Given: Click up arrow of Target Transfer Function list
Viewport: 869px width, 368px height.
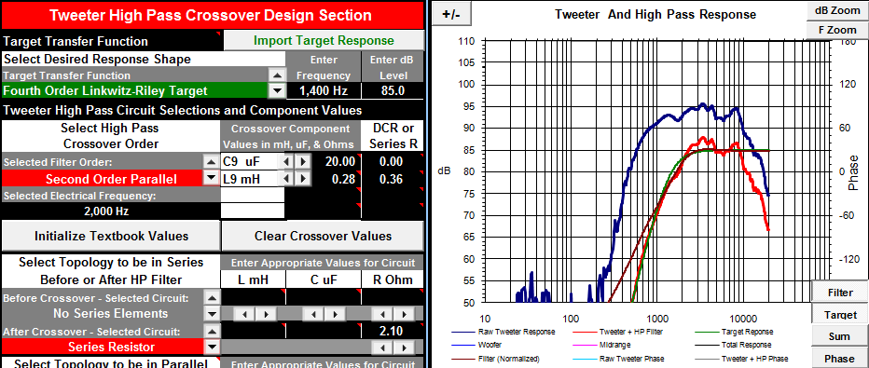Looking at the screenshot, I should [x=277, y=75].
